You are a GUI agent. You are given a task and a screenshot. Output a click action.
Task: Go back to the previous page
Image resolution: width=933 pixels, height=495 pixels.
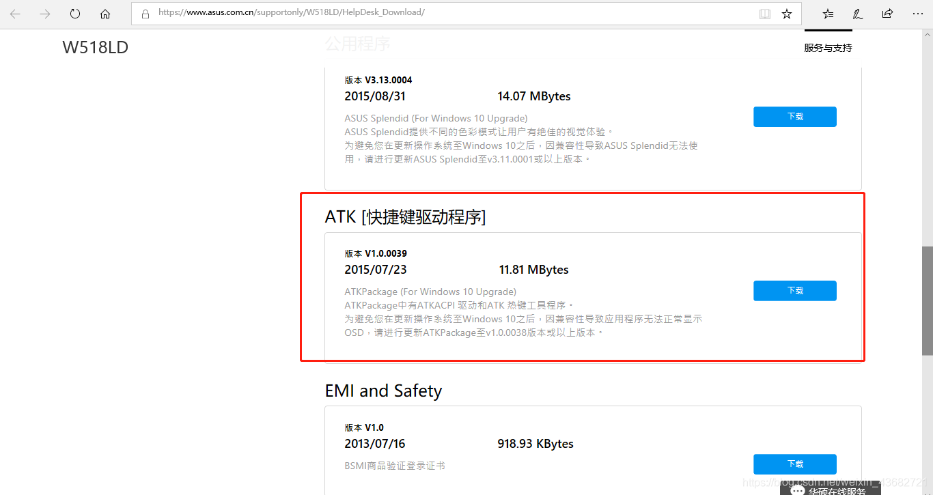pos(15,14)
